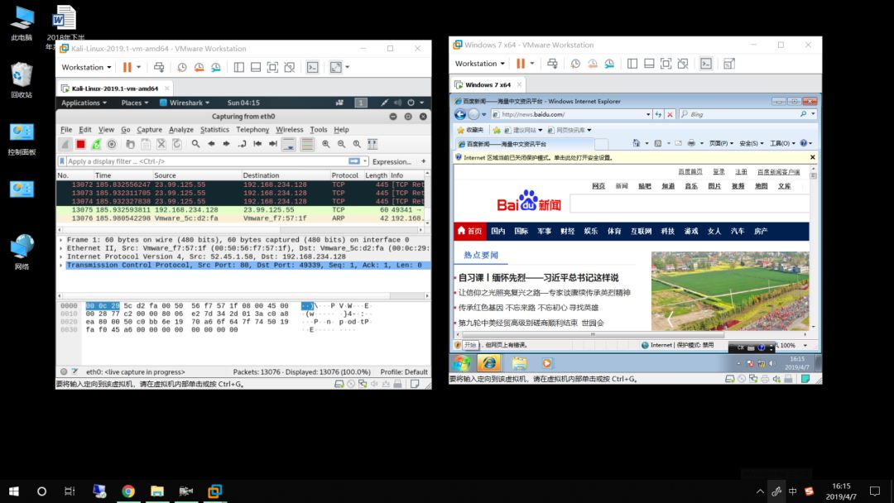Select Kali-Linux-2019.1-vm-amd64 tab
This screenshot has width=894, height=503.
click(x=114, y=89)
